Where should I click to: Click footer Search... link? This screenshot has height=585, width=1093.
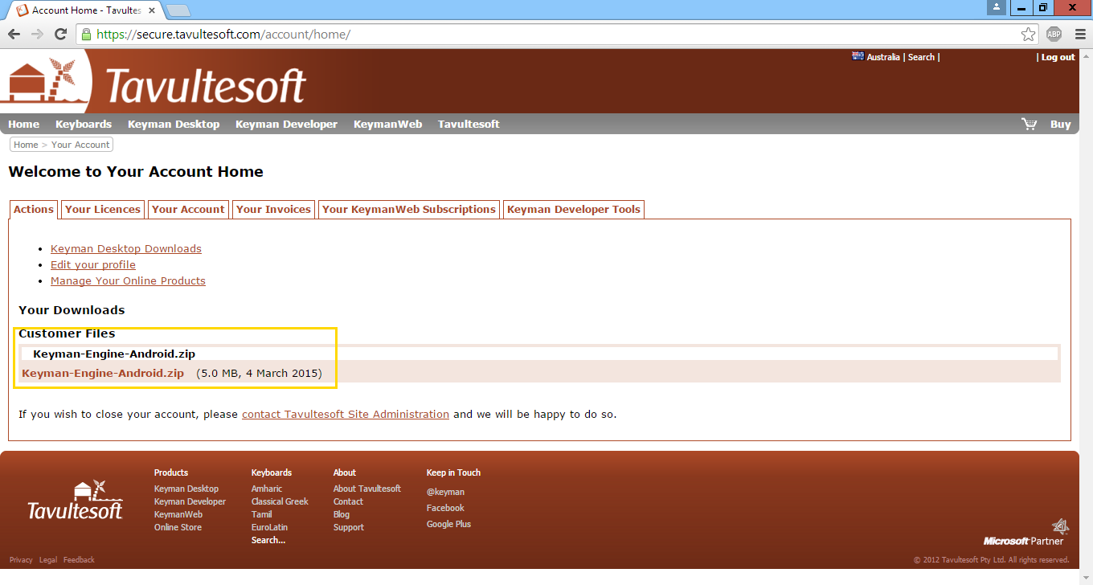(268, 540)
